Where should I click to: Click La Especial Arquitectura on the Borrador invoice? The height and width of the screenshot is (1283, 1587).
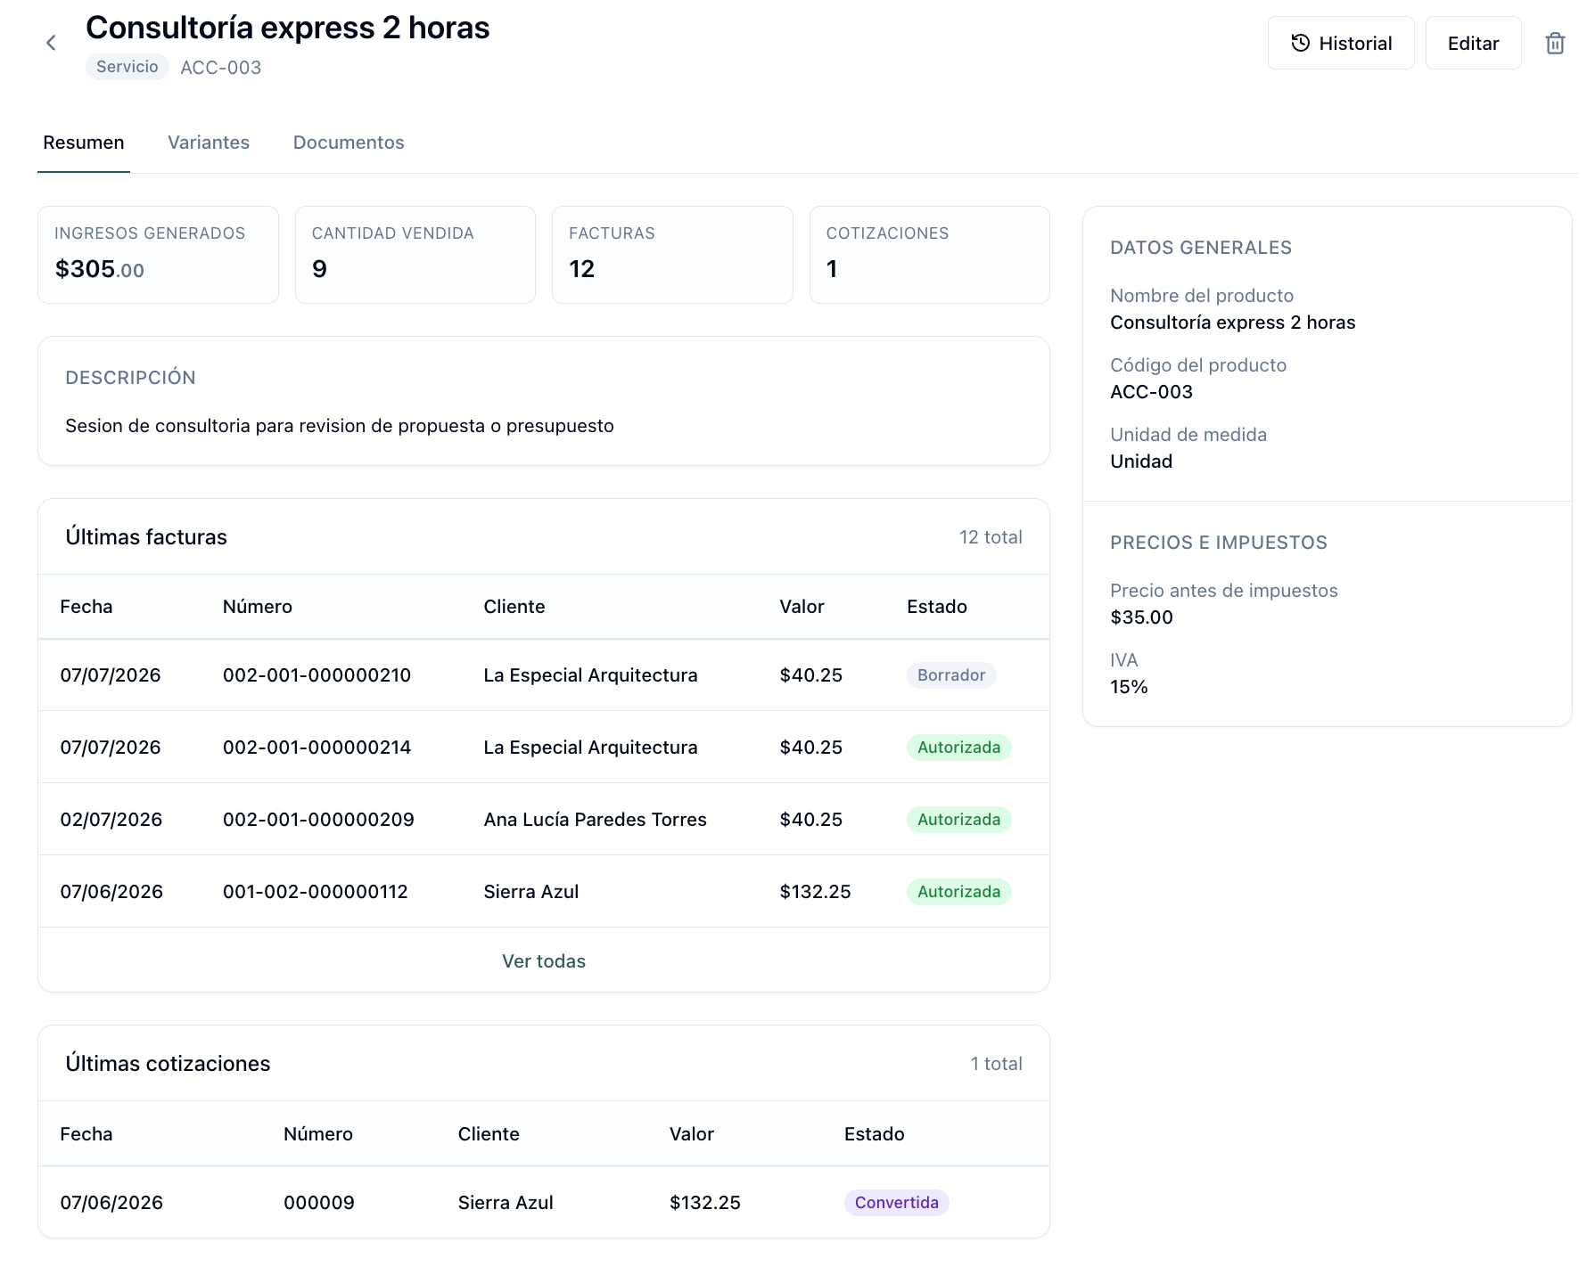click(x=590, y=675)
